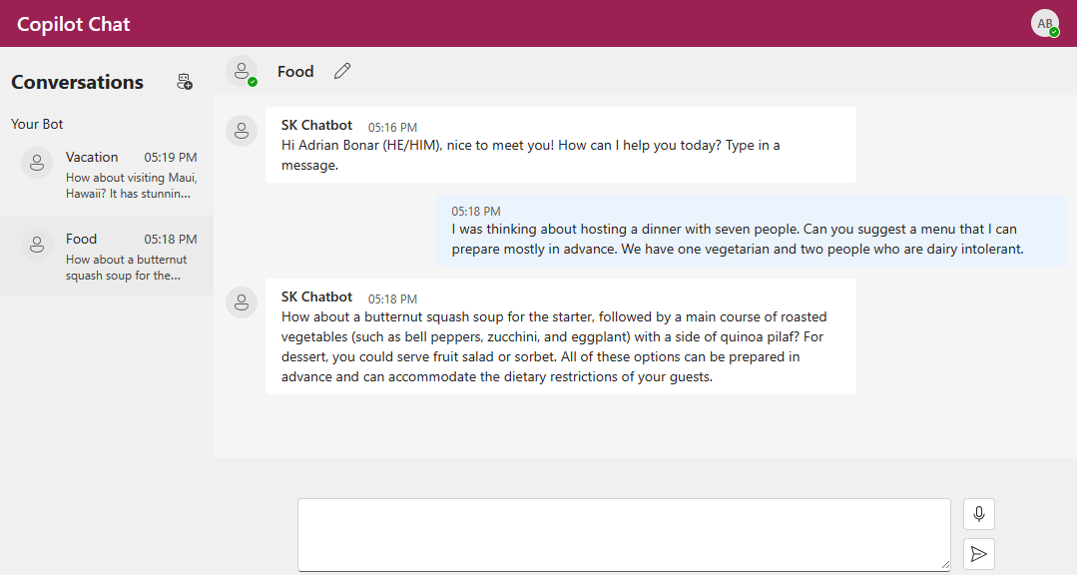This screenshot has width=1077, height=575.
Task: Focus the message input text box
Action: point(624,534)
